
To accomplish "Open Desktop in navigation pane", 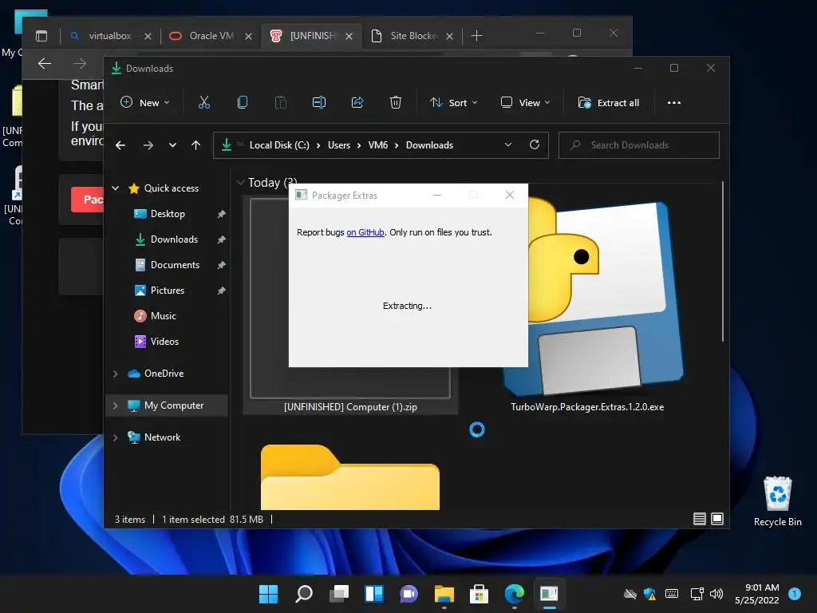I will pos(168,214).
